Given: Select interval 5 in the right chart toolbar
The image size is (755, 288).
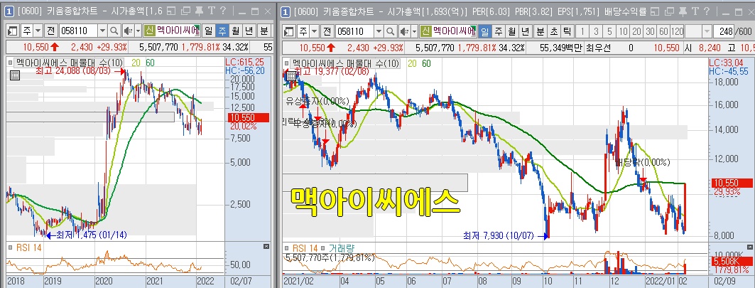Looking at the screenshot, I should (x=609, y=31).
